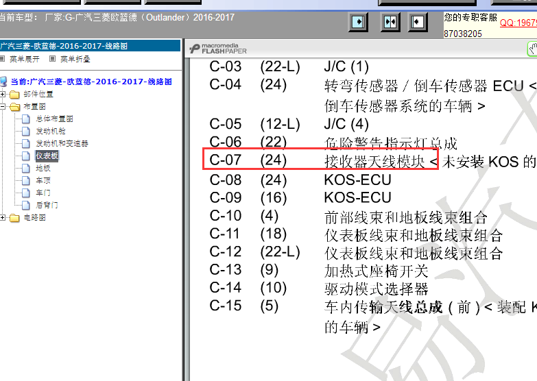
Task: Click the 电路图 folder icon
Action: [x=15, y=218]
